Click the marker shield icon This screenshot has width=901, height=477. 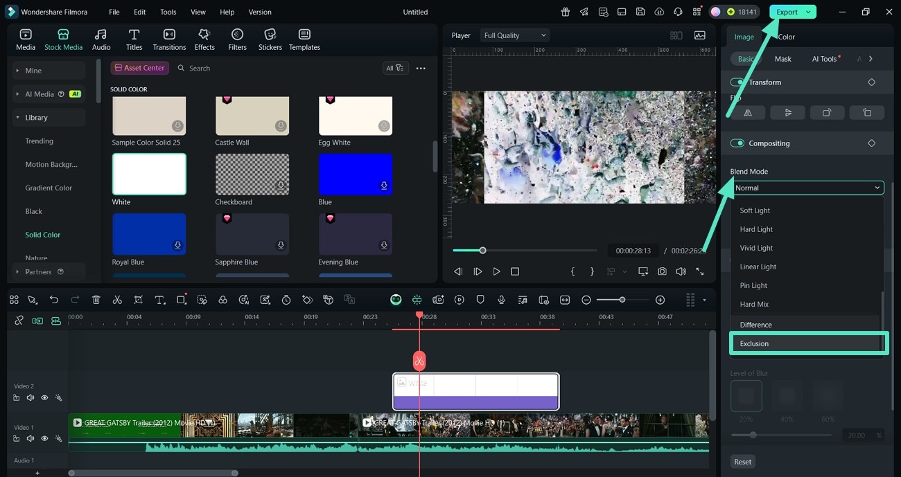click(x=480, y=300)
